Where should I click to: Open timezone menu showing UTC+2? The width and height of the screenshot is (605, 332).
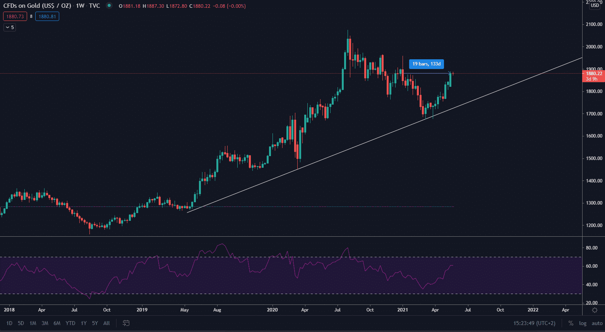[534, 323]
